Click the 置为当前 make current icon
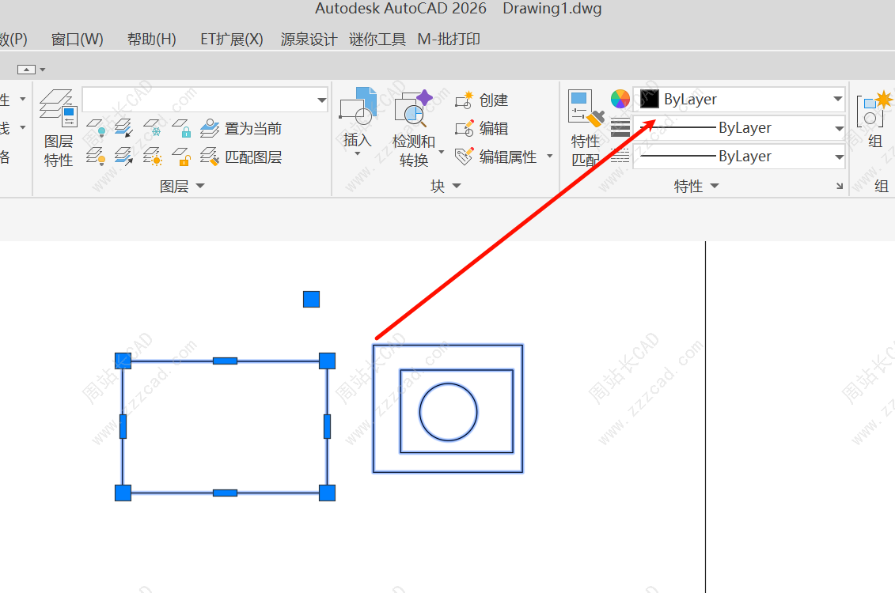This screenshot has height=593, width=895. coord(210,128)
